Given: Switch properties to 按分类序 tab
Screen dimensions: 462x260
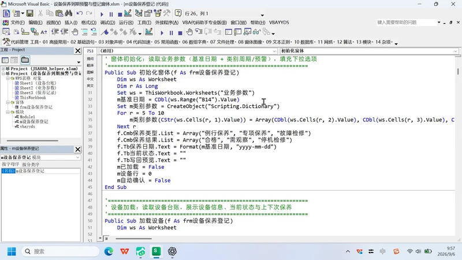Looking at the screenshot, I should coord(31,164).
